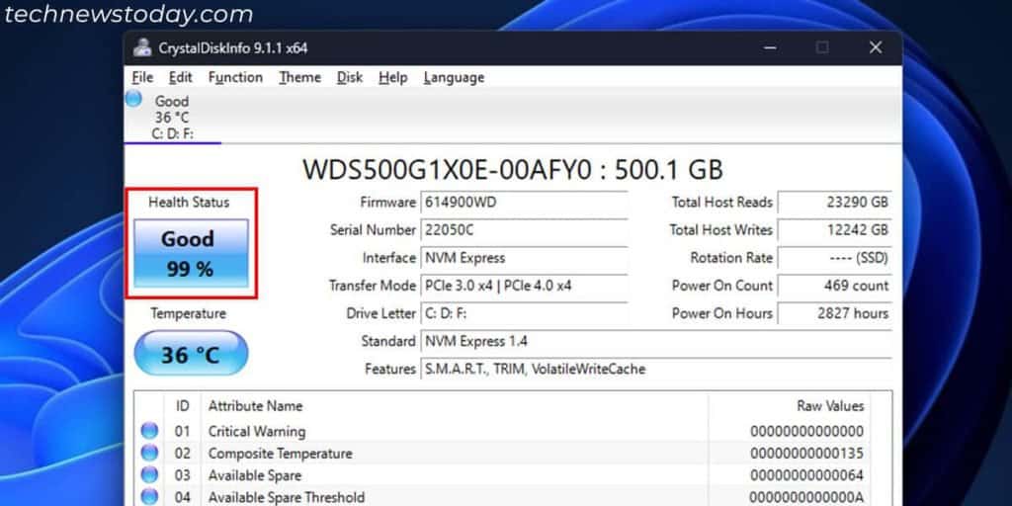
Task: Select the Available Spare attribute name
Action: 255,475
